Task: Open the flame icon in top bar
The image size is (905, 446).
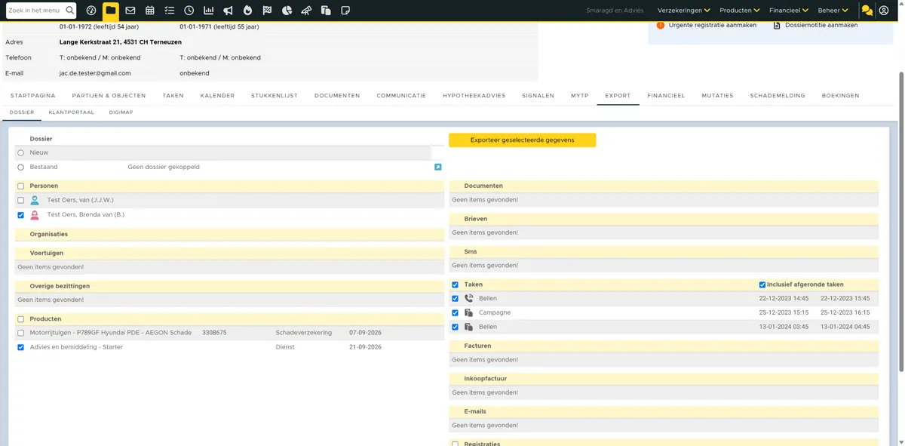Action: tap(247, 11)
